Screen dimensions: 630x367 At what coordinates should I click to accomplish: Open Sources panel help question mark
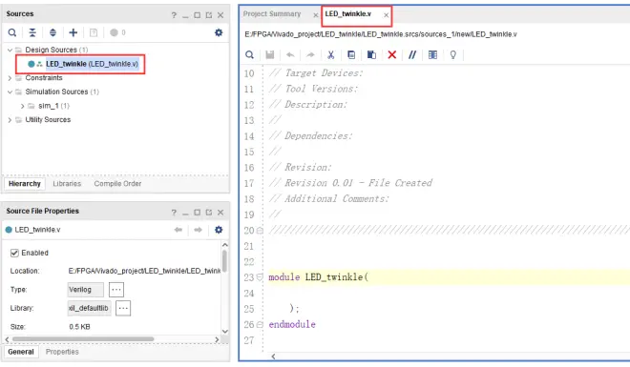tap(174, 15)
